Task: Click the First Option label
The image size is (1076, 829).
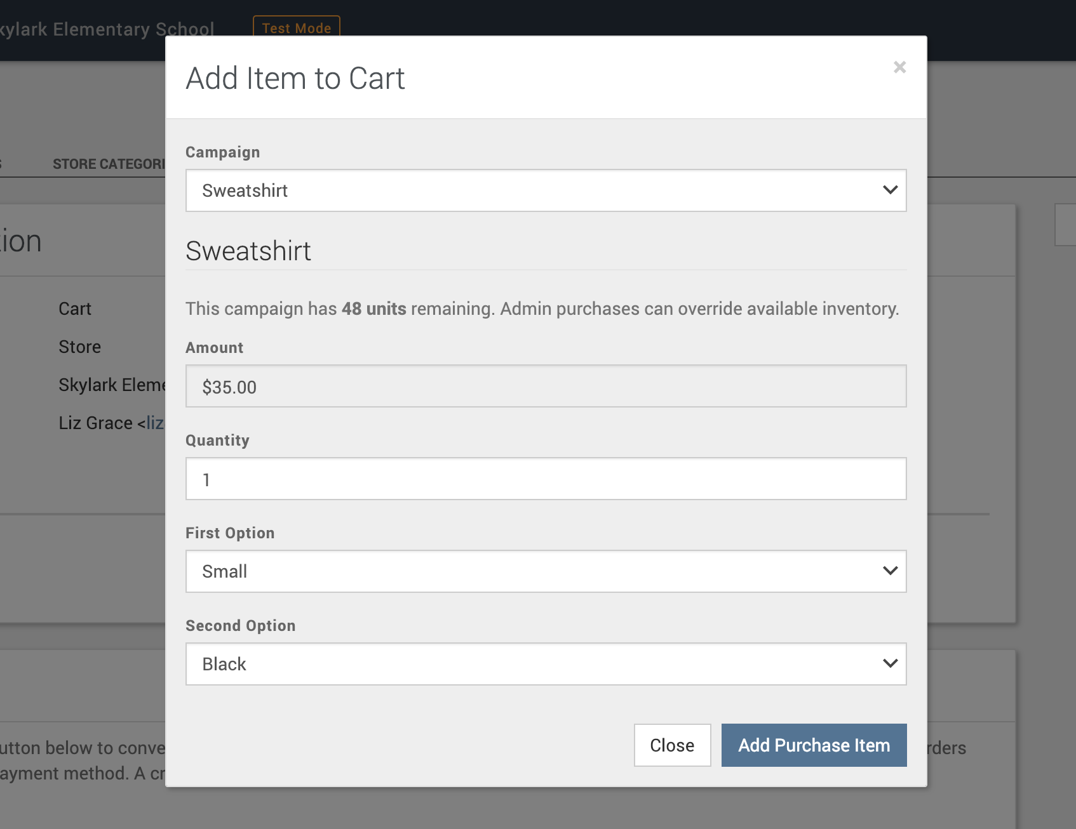Action: click(x=230, y=533)
